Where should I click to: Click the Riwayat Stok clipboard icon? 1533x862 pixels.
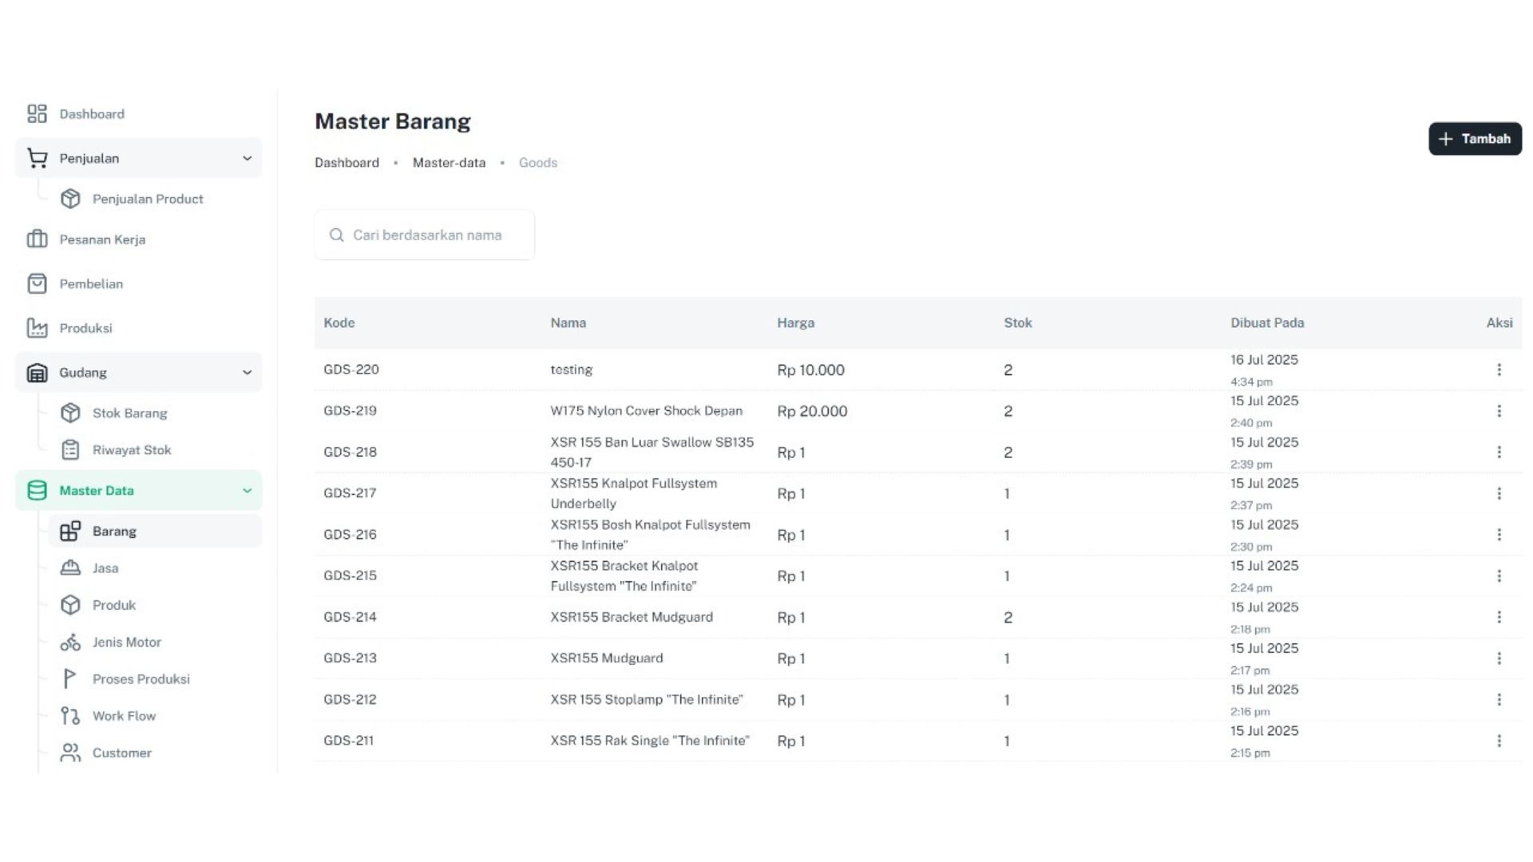click(70, 450)
